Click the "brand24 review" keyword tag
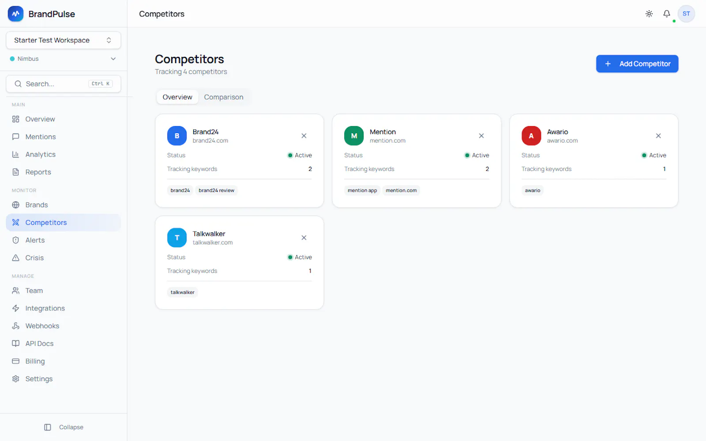 [x=216, y=191]
